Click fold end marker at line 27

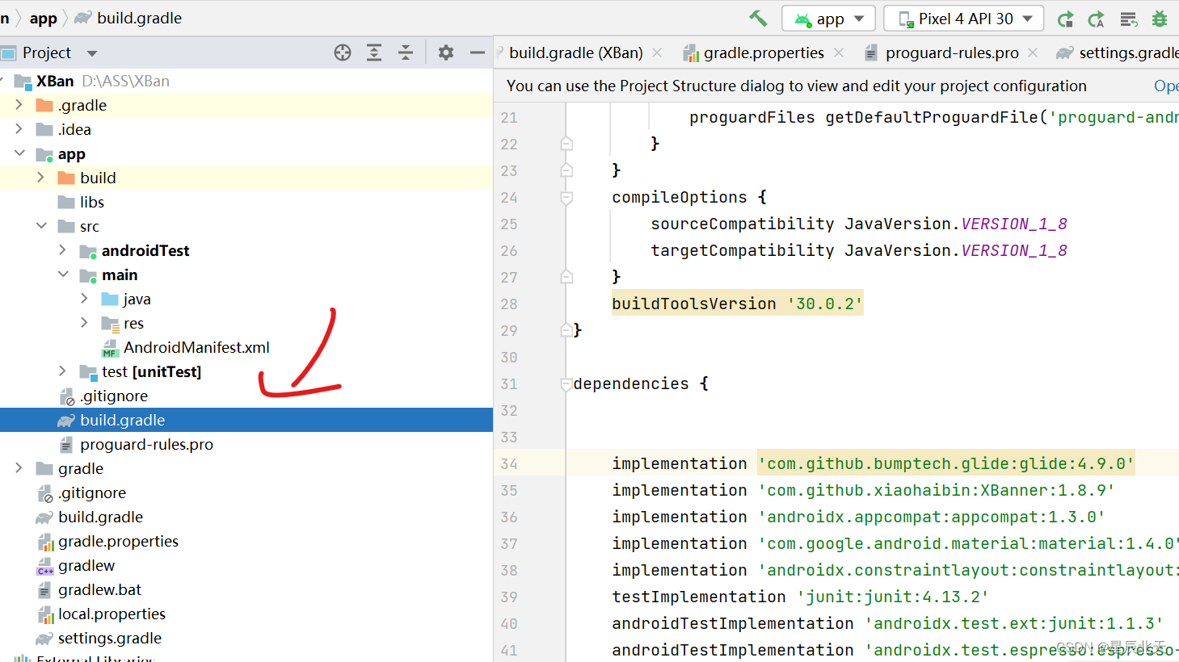(566, 277)
